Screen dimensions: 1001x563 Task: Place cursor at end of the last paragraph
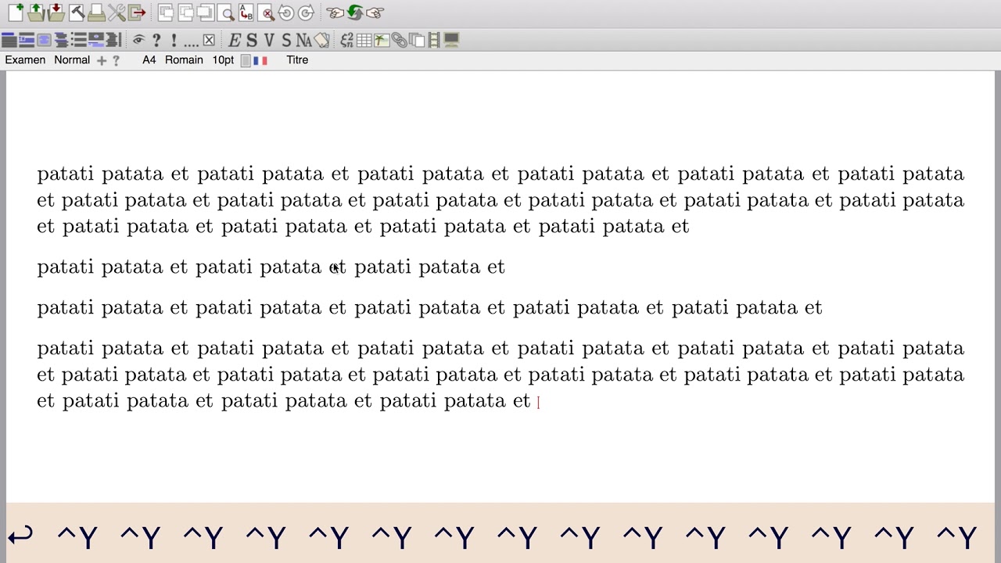(x=536, y=401)
